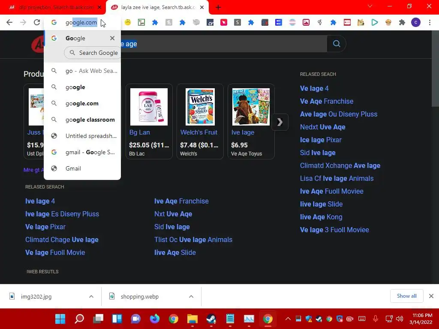Open options arrow for shopping.webp download
439x329 pixels.
[191, 296]
